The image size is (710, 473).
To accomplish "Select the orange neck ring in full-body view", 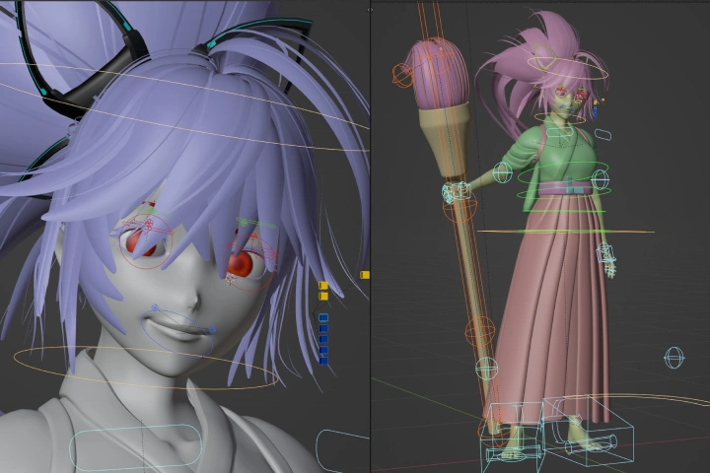I will (560, 117).
